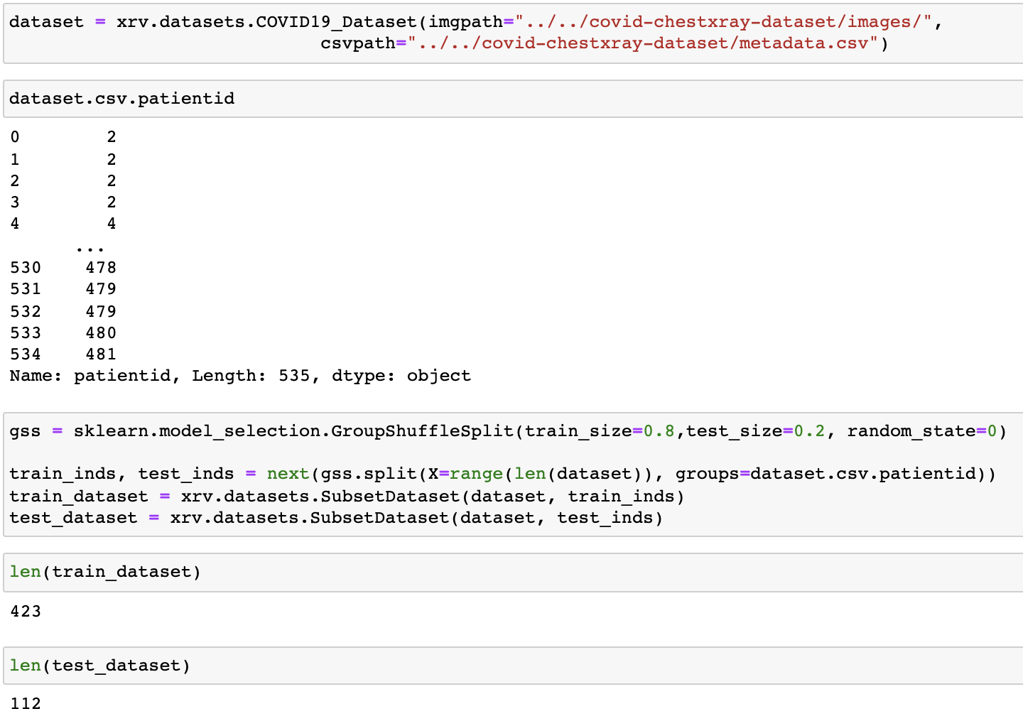The image size is (1023, 726).
Task: Click inside the dataset.csv.patientid cell
Action: pyautogui.click(x=121, y=98)
